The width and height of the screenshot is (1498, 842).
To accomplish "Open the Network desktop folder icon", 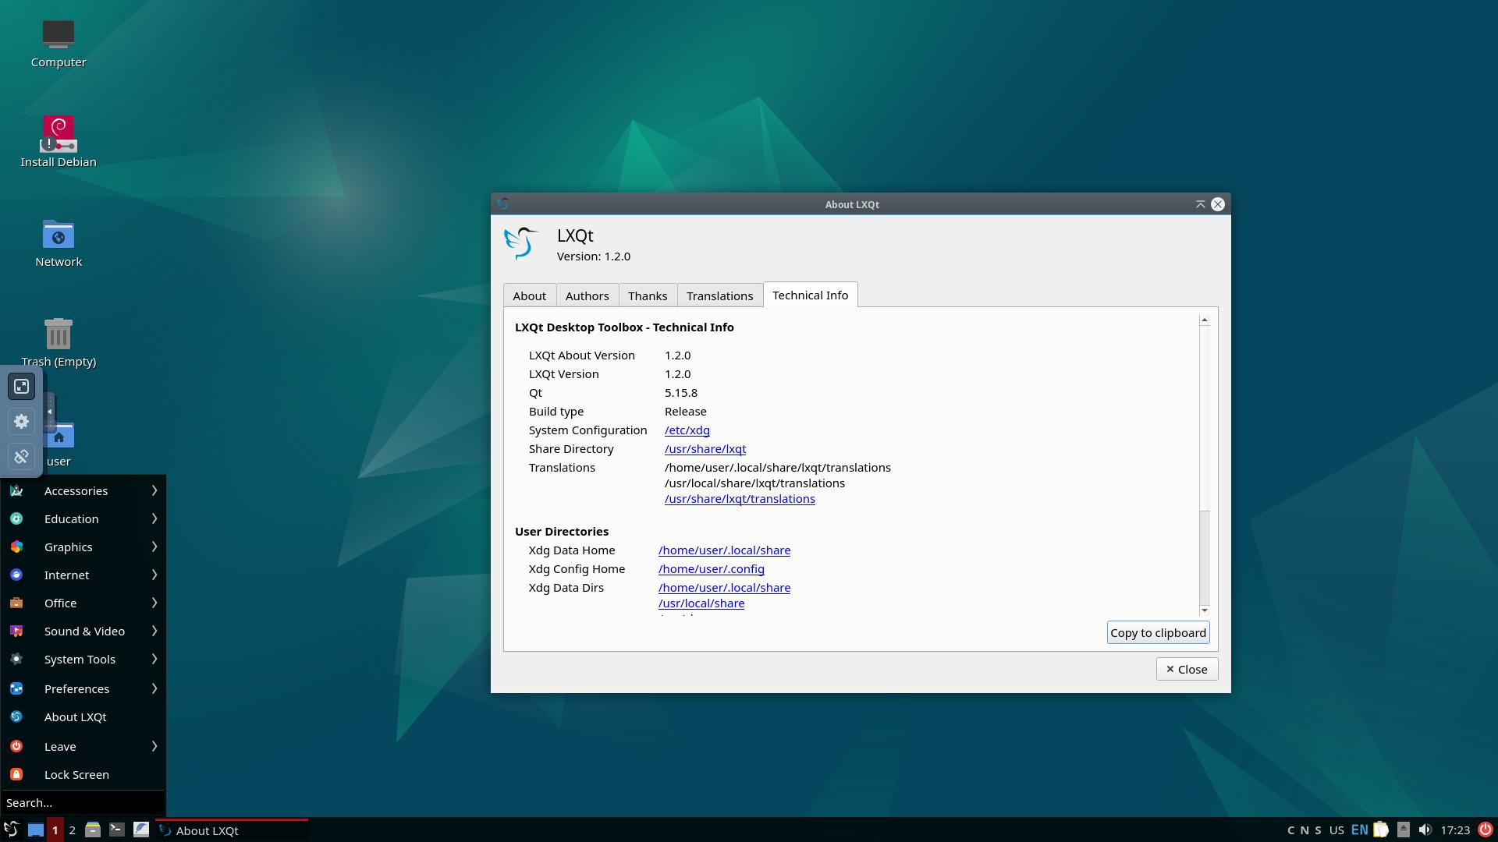I will [59, 243].
